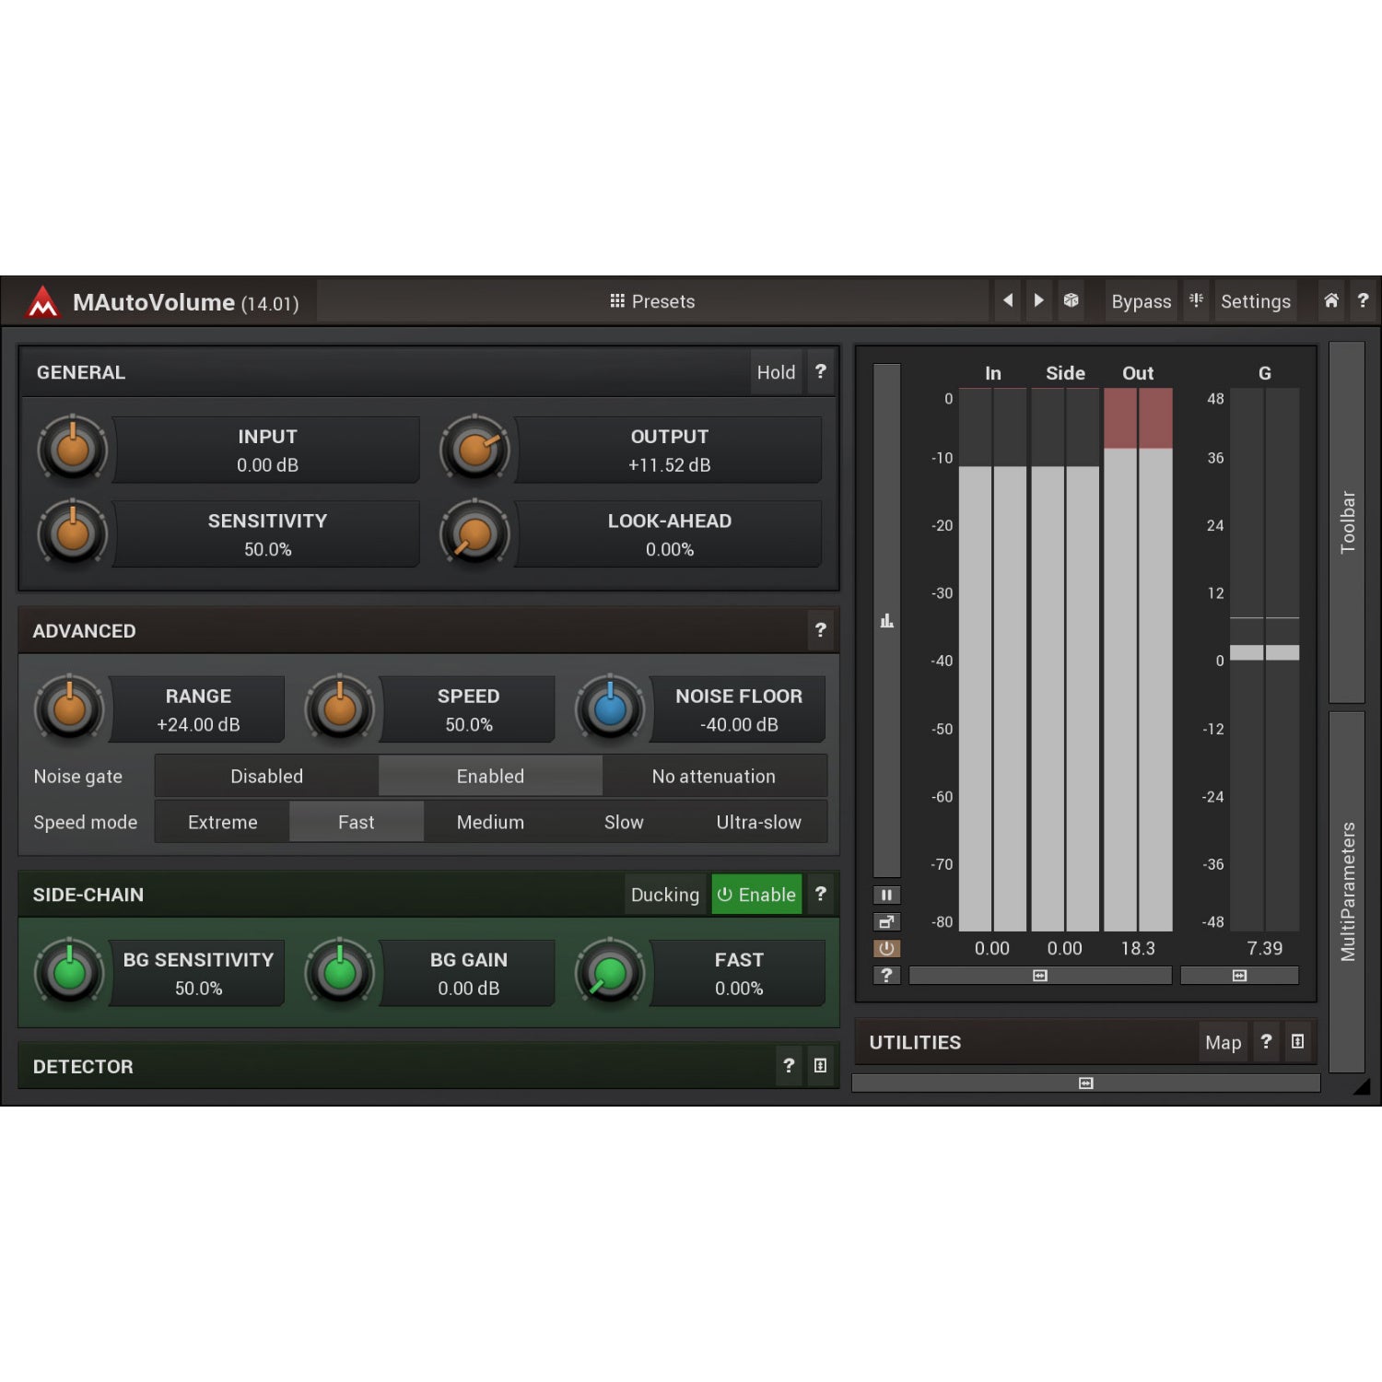Viewport: 1382px width, 1382px height.
Task: Set Noise gate to Enabled
Action: pos(490,776)
